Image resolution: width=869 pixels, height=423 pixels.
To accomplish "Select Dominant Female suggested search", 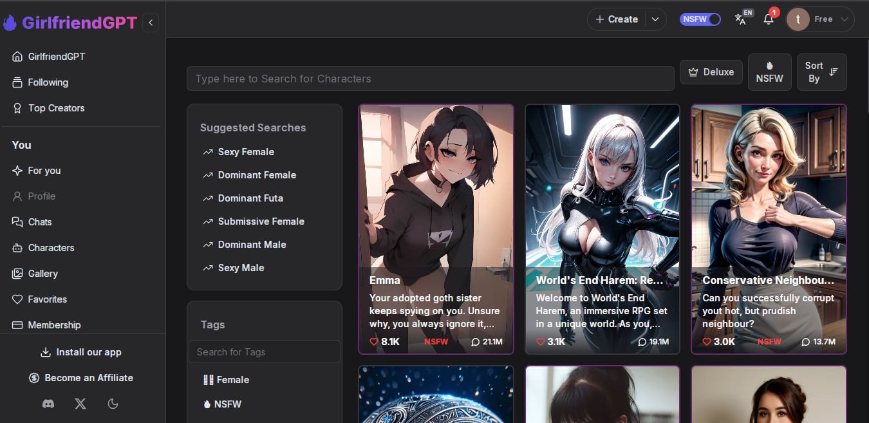I will pyautogui.click(x=250, y=175).
